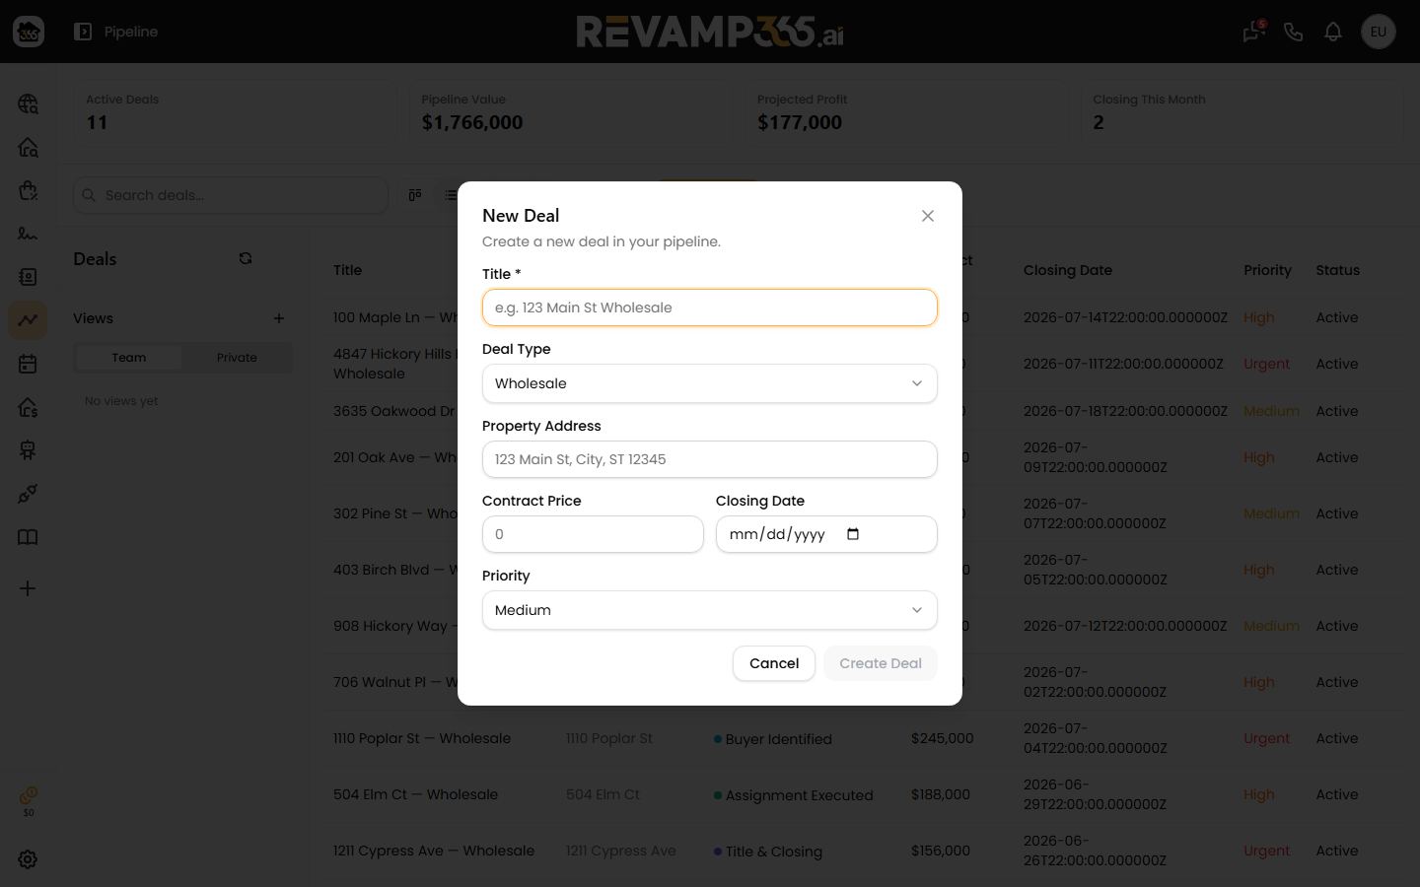
Task: Open the EU user avatar menu
Action: [x=1379, y=32]
